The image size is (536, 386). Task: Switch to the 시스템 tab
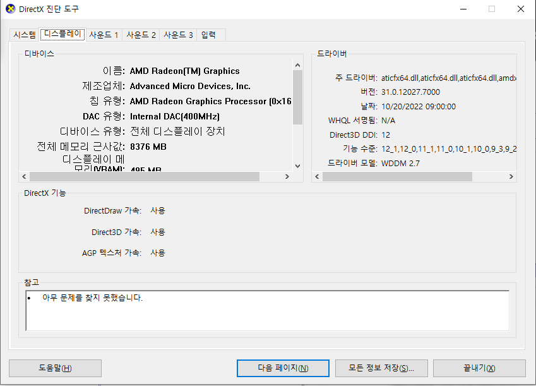pos(25,35)
